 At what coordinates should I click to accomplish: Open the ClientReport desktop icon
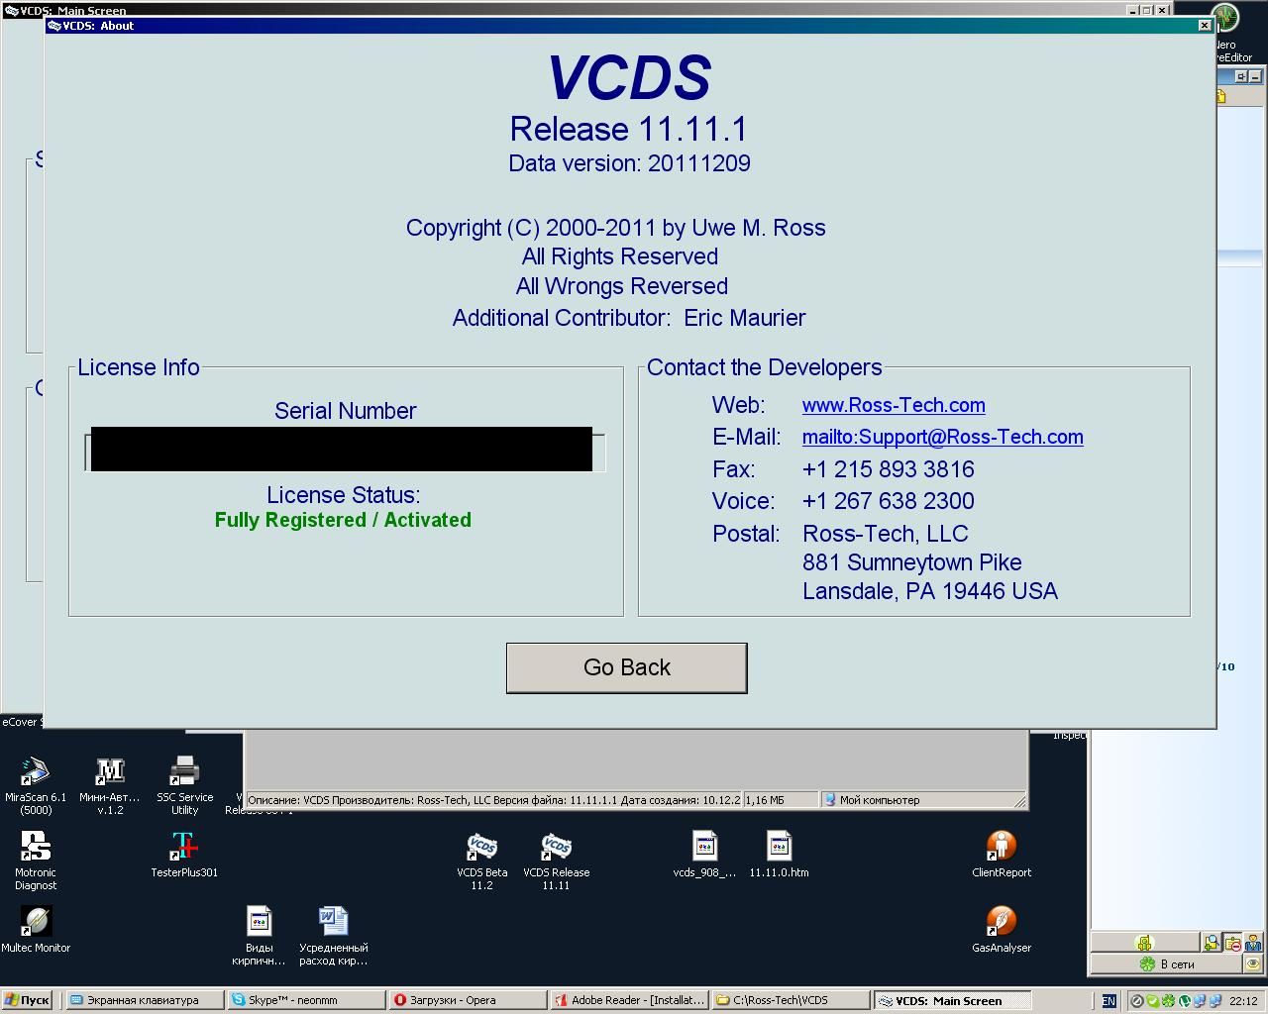(x=1002, y=855)
